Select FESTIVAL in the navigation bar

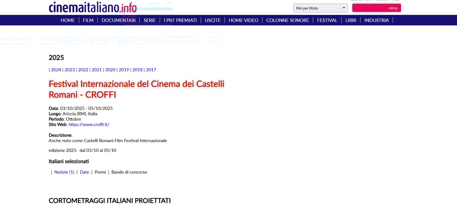[327, 20]
